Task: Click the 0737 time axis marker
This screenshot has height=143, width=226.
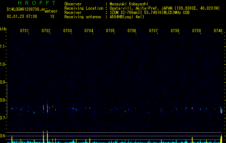Action: pyautogui.click(x=153, y=31)
